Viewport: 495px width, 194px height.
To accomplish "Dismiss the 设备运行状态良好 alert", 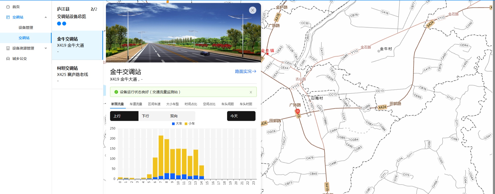I will (x=251, y=92).
